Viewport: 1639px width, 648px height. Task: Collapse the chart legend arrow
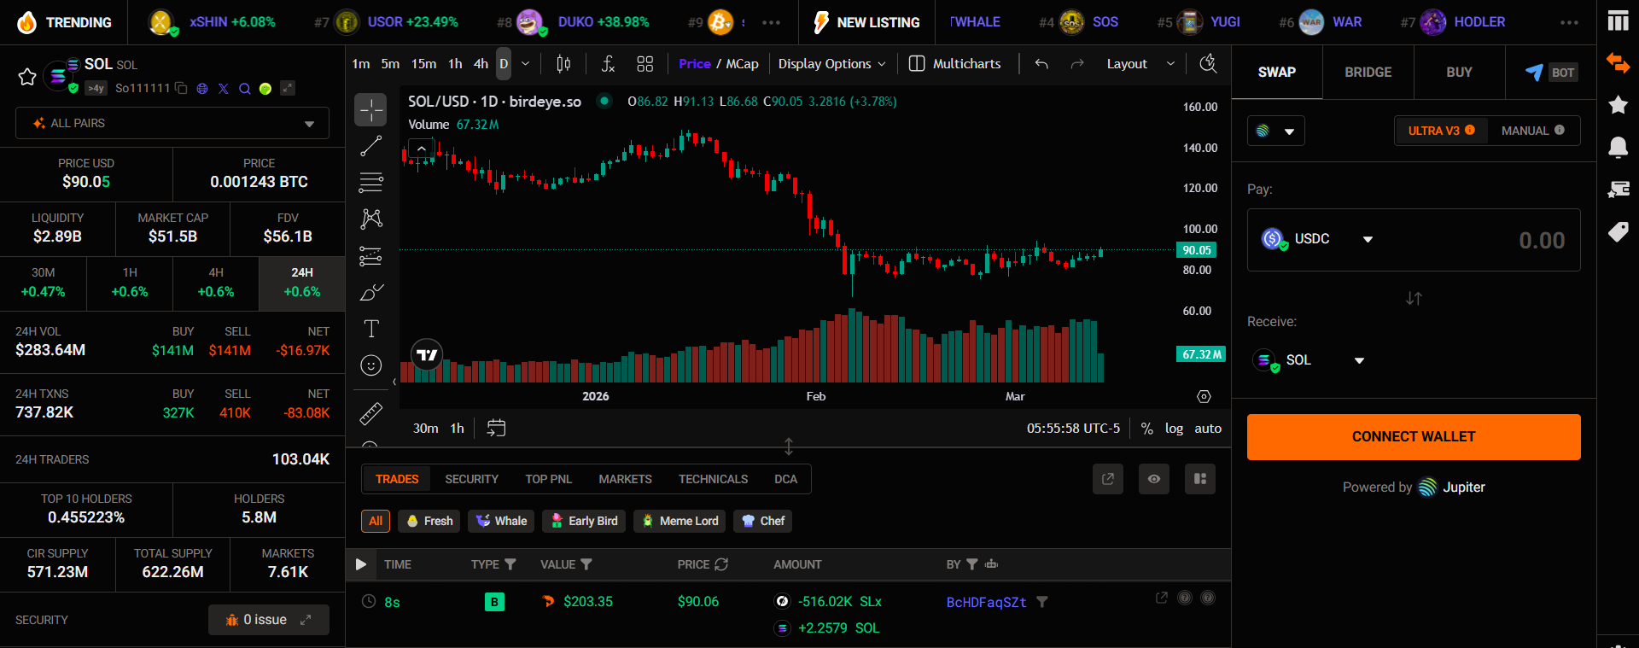click(421, 149)
